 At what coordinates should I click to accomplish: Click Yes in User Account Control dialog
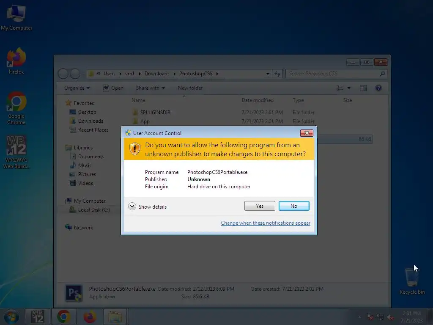(x=260, y=206)
